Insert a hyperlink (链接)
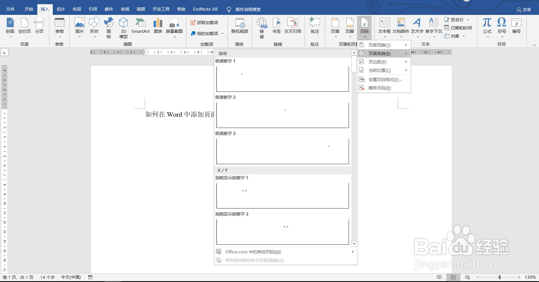This screenshot has height=282, width=539. click(x=262, y=27)
